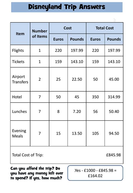133x193 pixels.
Task: Click the Lunches cost 7.20 cell
Action: coord(77,111)
